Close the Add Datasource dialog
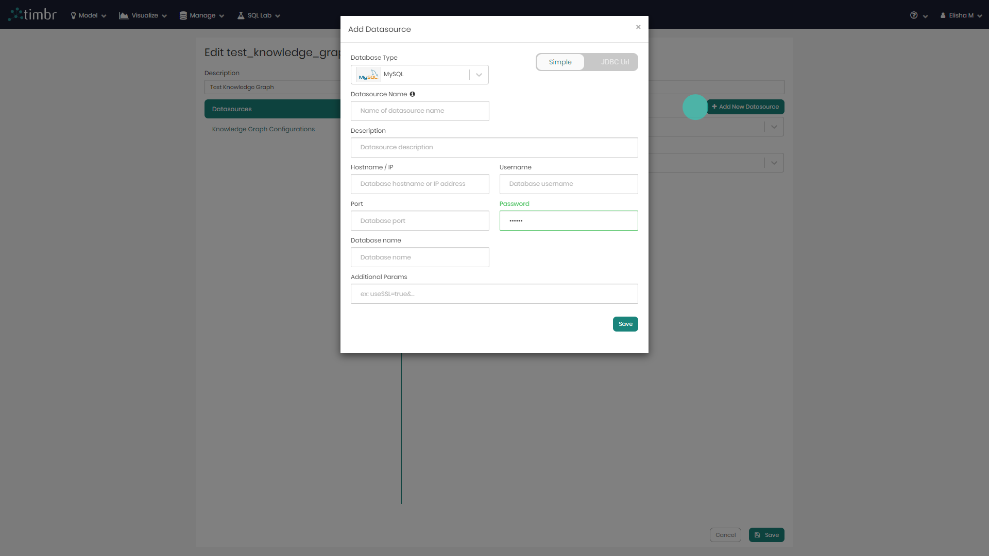 (638, 27)
